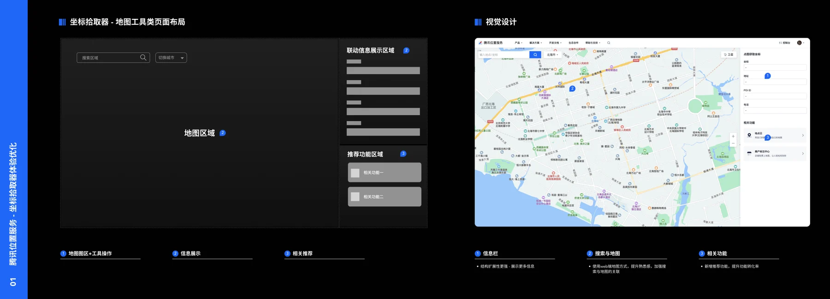The height and width of the screenshot is (299, 830).
Task: Click the 相关推荐 legend label
Action: point(302,253)
